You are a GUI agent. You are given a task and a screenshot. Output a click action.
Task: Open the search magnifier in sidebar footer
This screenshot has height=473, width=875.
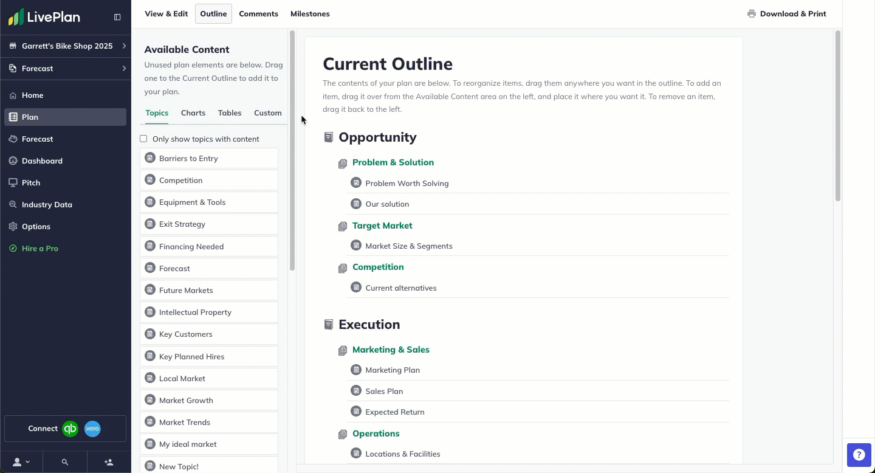tap(65, 462)
